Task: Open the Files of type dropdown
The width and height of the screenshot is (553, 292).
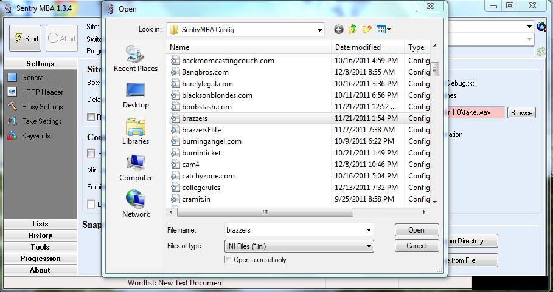Action: (x=299, y=246)
